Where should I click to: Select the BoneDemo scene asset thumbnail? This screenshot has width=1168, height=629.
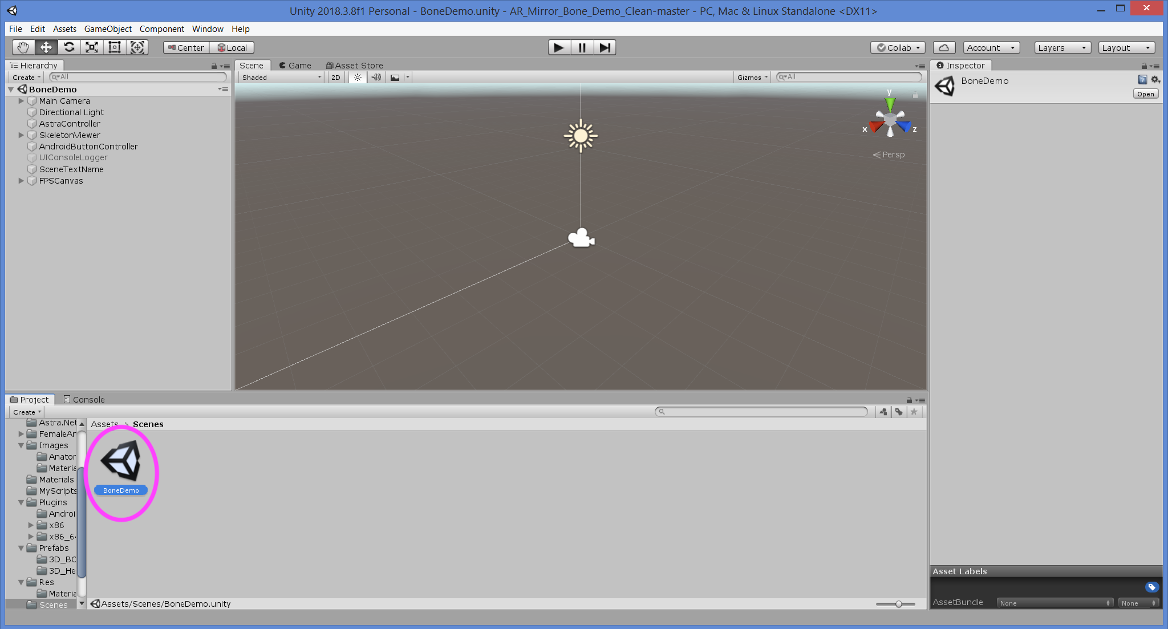[121, 461]
